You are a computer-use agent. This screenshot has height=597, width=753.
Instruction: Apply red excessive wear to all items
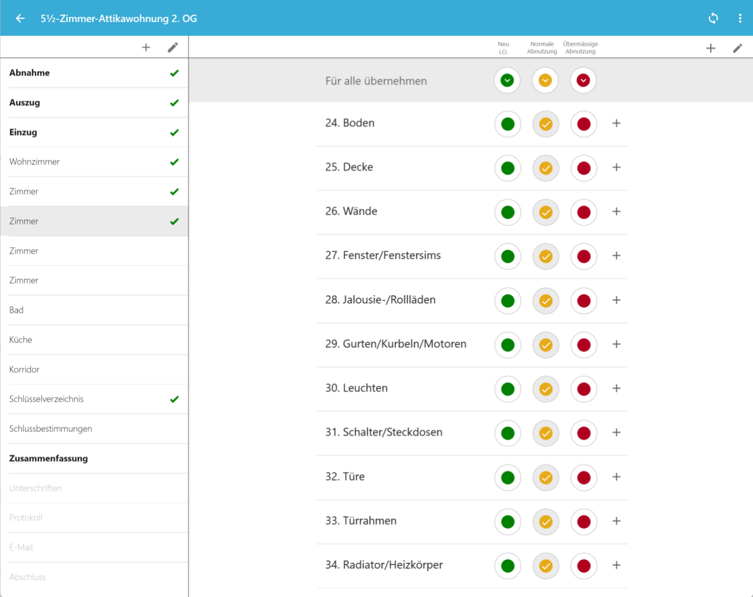point(583,80)
